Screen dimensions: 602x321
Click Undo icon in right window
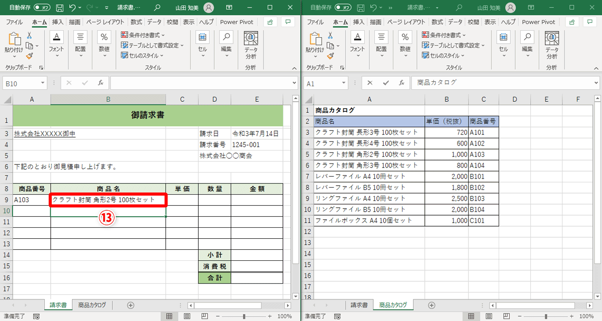pyautogui.click(x=374, y=8)
